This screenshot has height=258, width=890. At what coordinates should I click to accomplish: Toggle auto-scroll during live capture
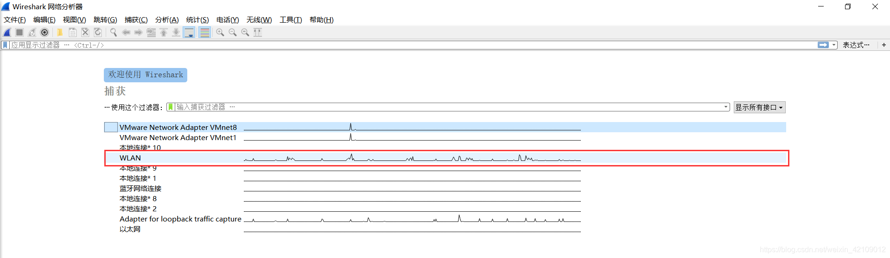[189, 32]
